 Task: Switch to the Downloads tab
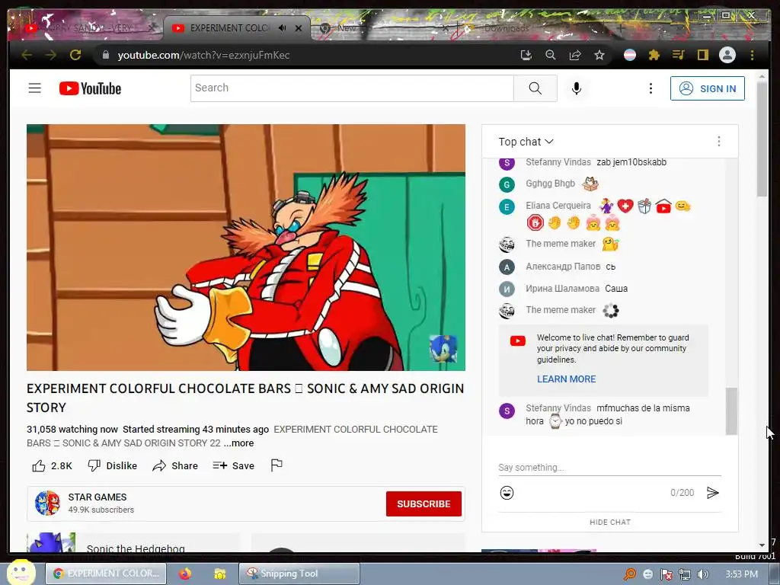(x=531, y=28)
